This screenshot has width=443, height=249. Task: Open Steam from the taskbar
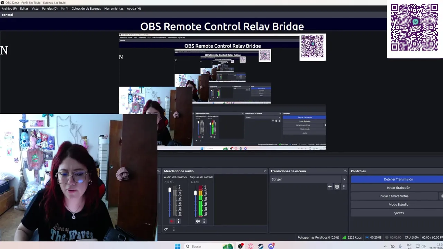pyautogui.click(x=261, y=246)
